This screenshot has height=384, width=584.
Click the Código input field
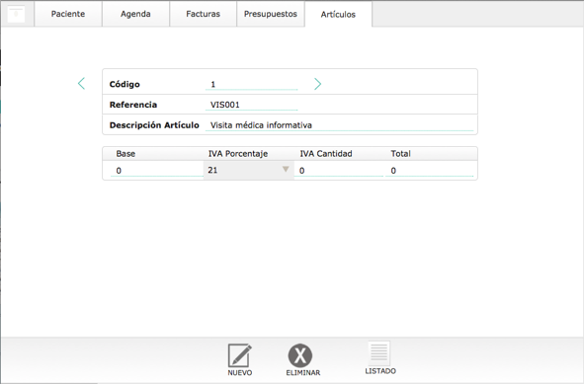click(251, 84)
